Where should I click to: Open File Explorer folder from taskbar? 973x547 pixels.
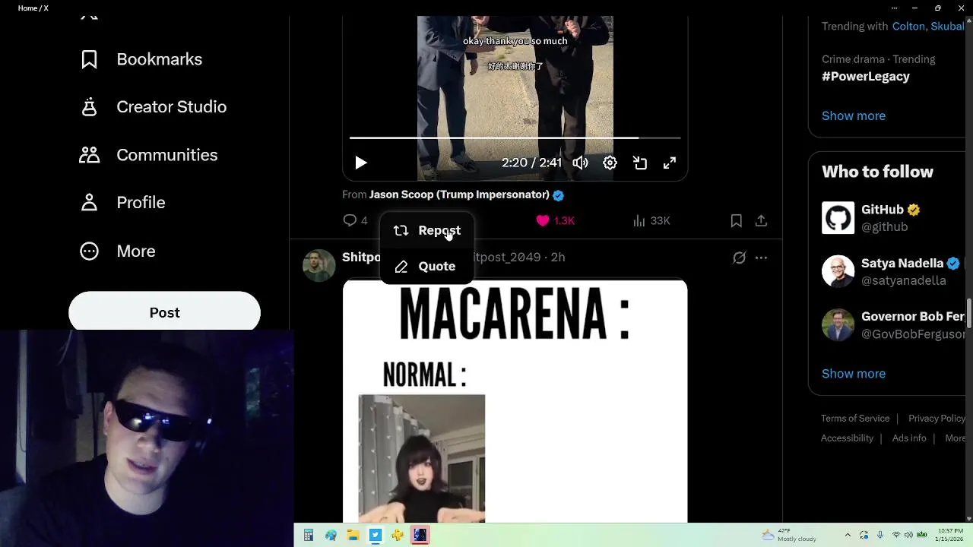click(353, 536)
